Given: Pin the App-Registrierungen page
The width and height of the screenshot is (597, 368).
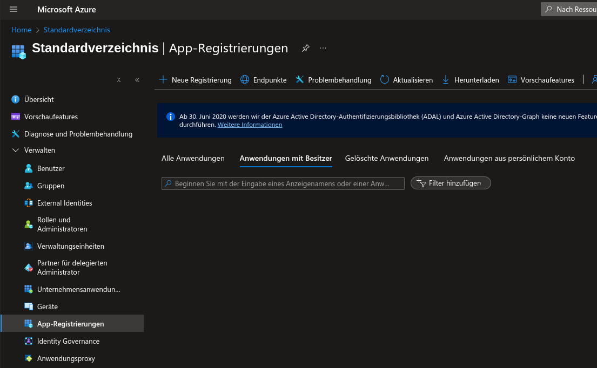Looking at the screenshot, I should point(305,48).
